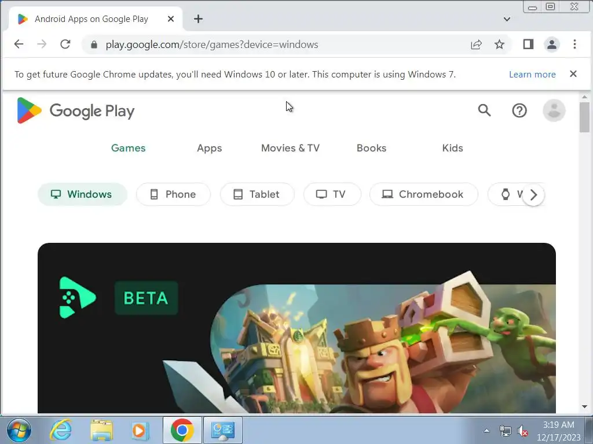The height and width of the screenshot is (444, 593).
Task: Go back to previous page
Action: (19, 44)
